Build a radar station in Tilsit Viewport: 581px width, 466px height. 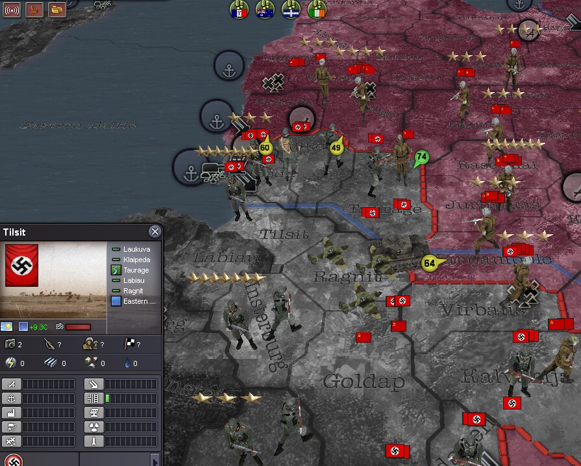(93, 412)
